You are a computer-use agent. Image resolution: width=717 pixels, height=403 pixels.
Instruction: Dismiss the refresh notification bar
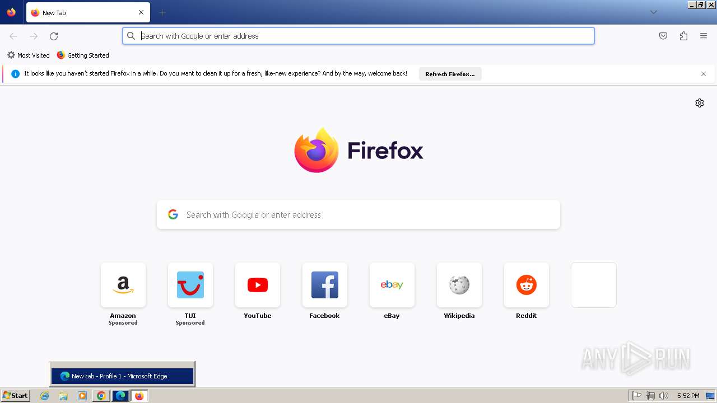704,74
